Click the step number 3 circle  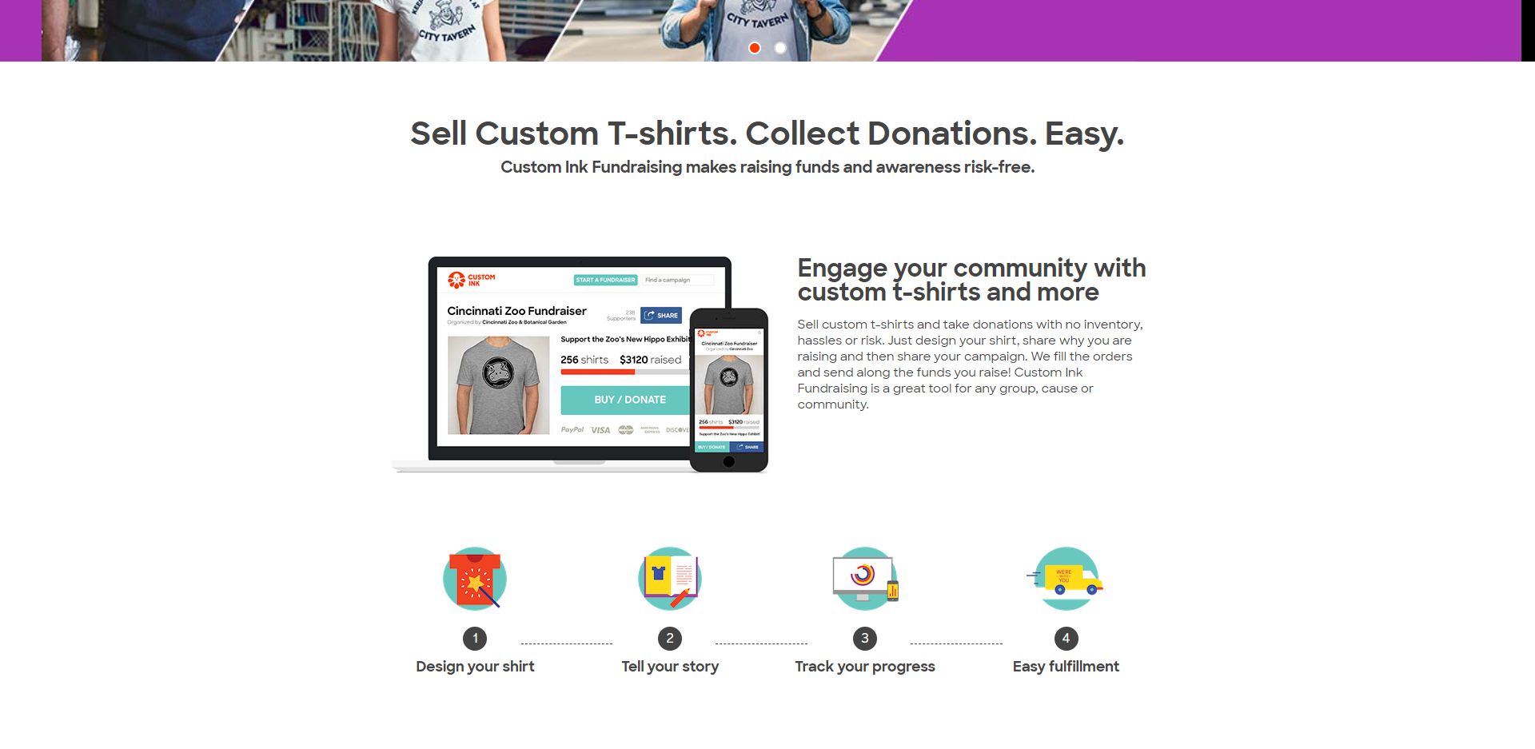[x=865, y=638]
